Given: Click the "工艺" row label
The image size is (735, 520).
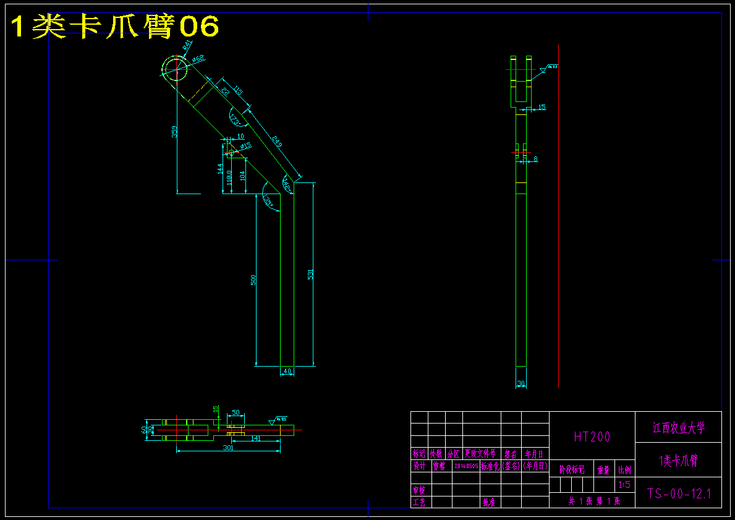Looking at the screenshot, I should (419, 502).
